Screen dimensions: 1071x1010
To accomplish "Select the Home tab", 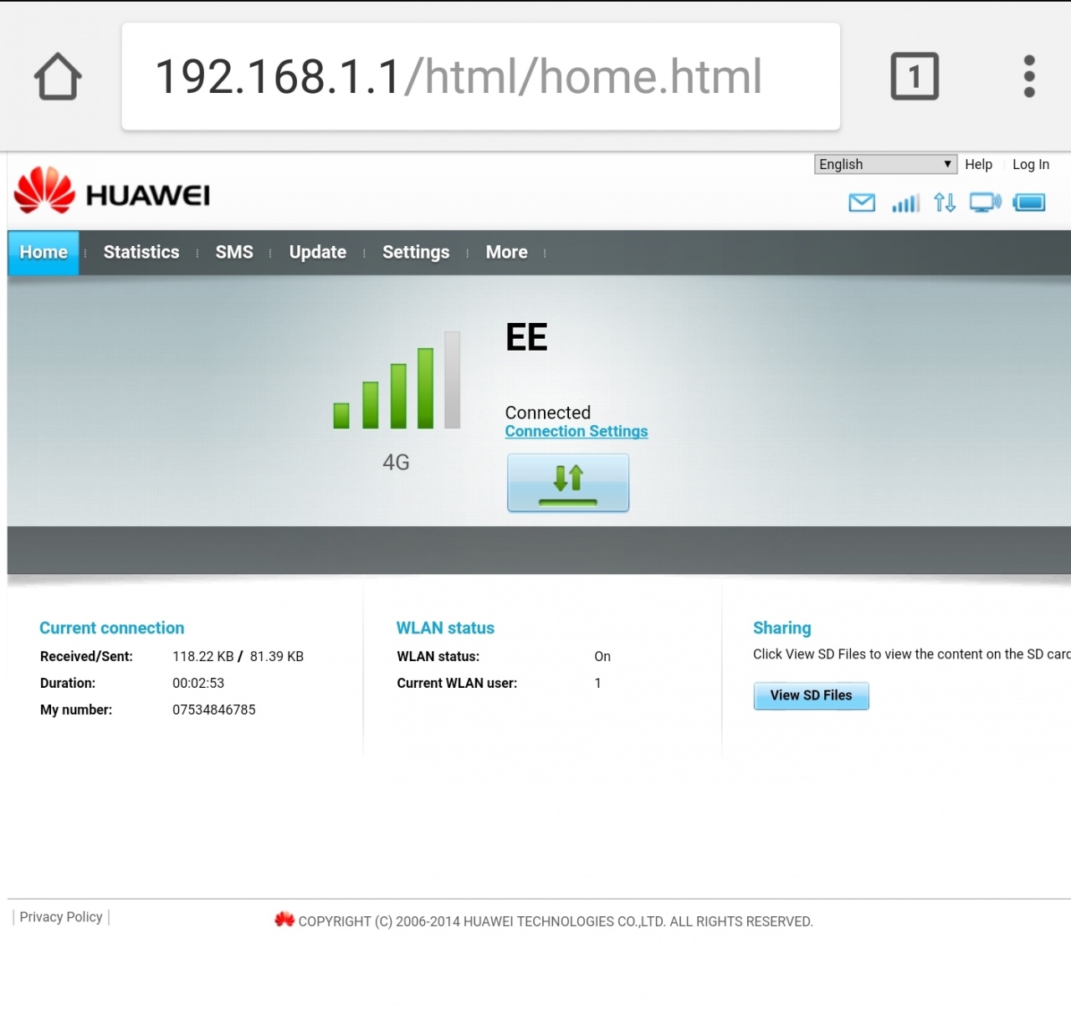I will 44,253.
